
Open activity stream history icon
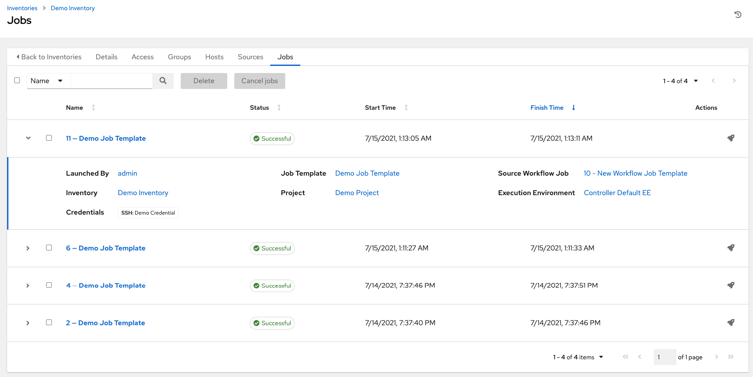[737, 15]
